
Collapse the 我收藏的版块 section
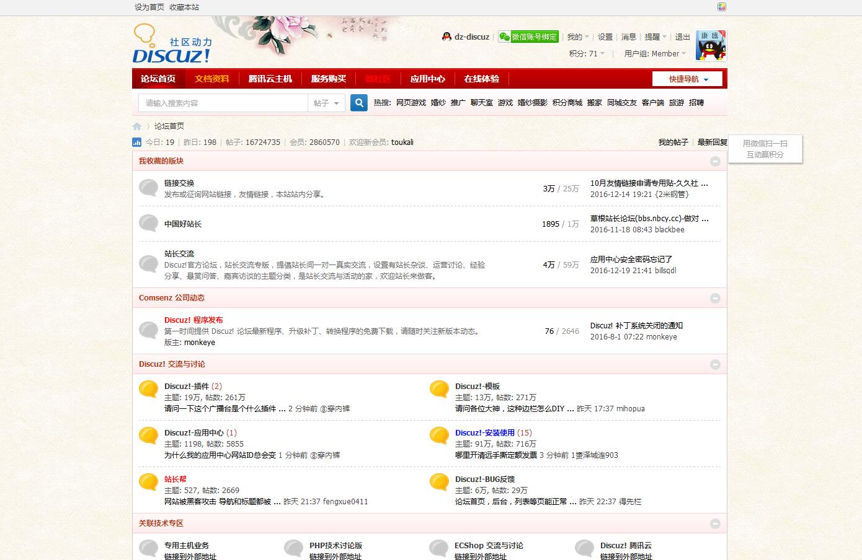tap(715, 161)
